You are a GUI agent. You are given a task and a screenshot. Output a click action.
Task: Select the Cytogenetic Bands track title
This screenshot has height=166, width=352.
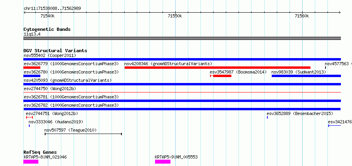[x=47, y=29]
